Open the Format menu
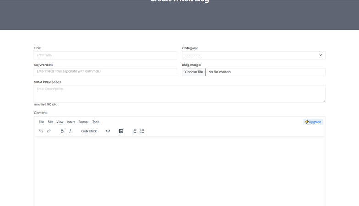359x206 pixels. (83, 122)
